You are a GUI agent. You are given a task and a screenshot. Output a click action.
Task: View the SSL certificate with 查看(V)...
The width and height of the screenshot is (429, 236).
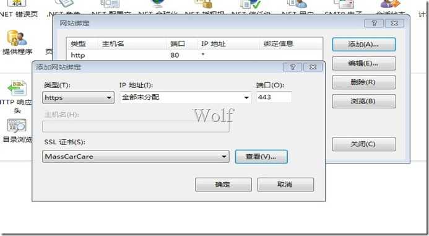coord(261,157)
